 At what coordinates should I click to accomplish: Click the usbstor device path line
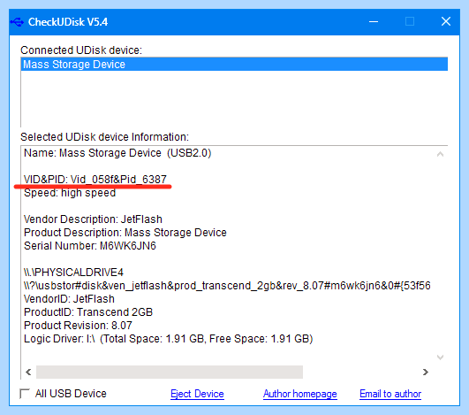click(227, 286)
